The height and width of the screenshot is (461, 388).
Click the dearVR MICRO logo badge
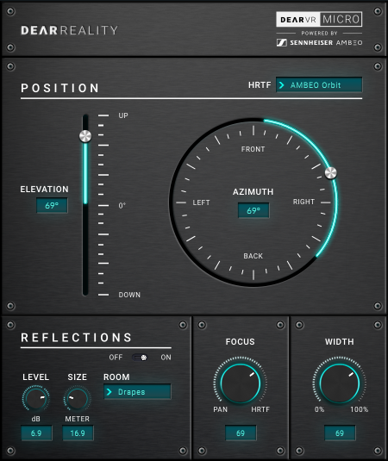coord(319,20)
